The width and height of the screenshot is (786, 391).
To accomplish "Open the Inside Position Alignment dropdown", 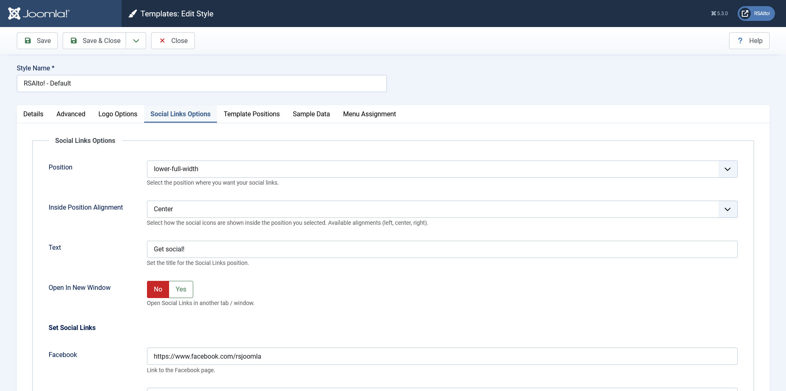I will pyautogui.click(x=442, y=209).
